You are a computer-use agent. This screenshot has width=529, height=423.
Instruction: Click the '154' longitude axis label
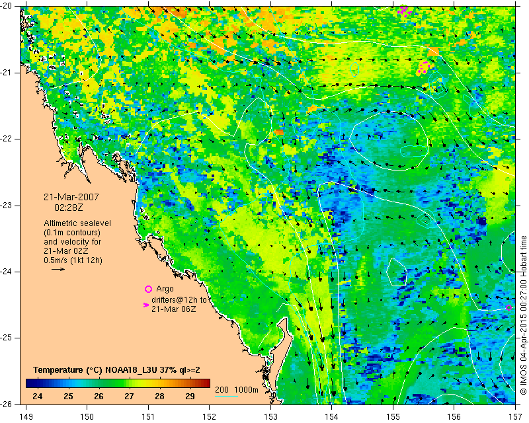pyautogui.click(x=332, y=417)
